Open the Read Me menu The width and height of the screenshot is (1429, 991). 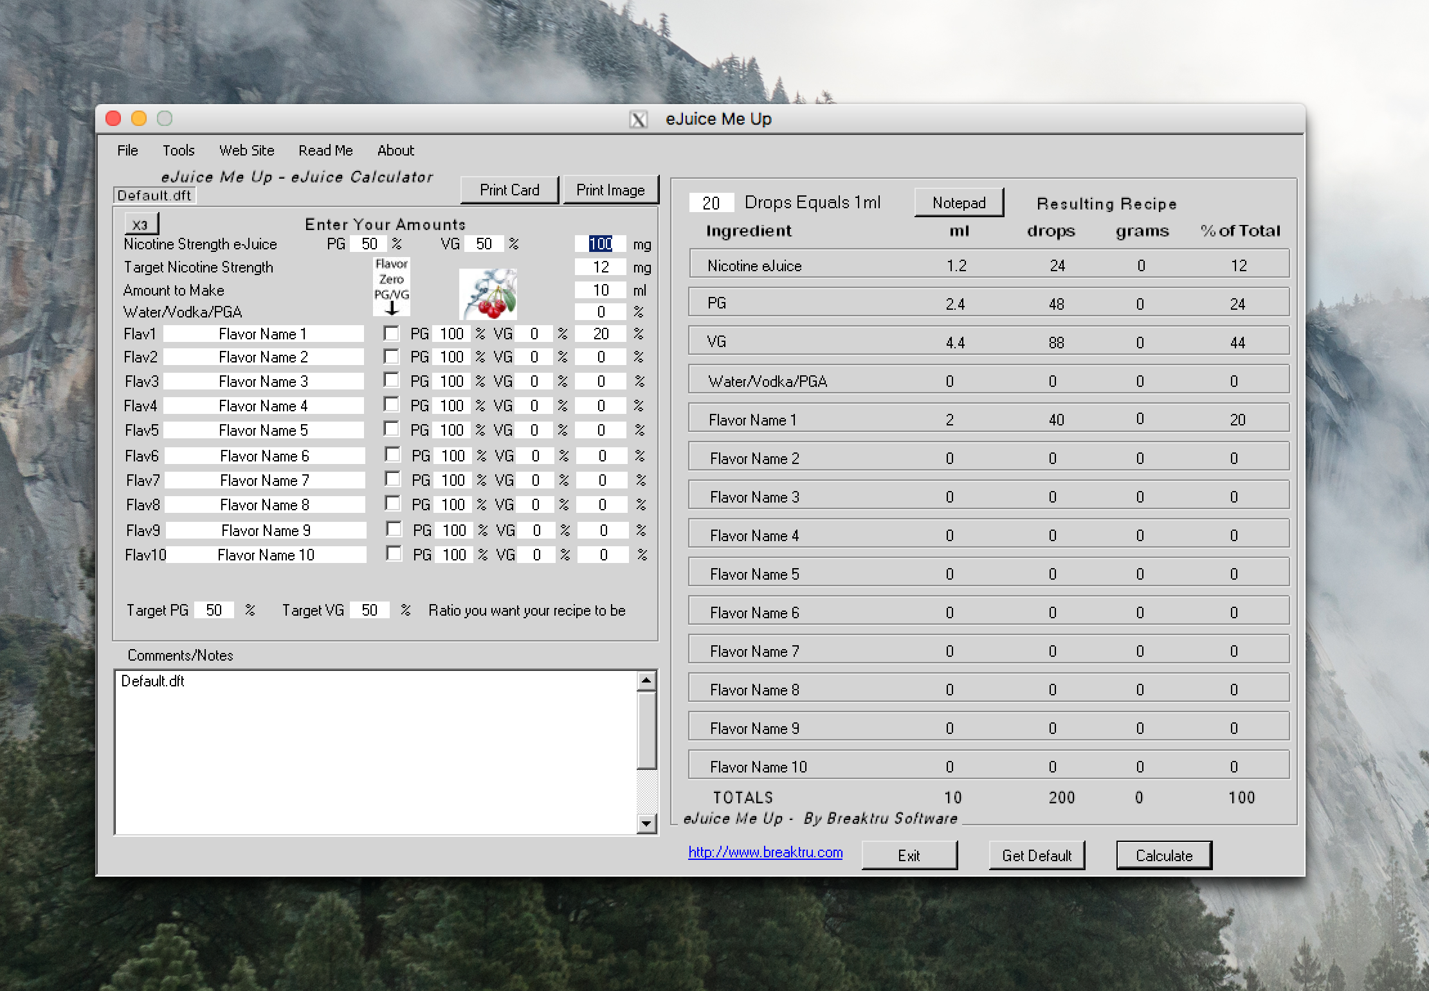[325, 150]
